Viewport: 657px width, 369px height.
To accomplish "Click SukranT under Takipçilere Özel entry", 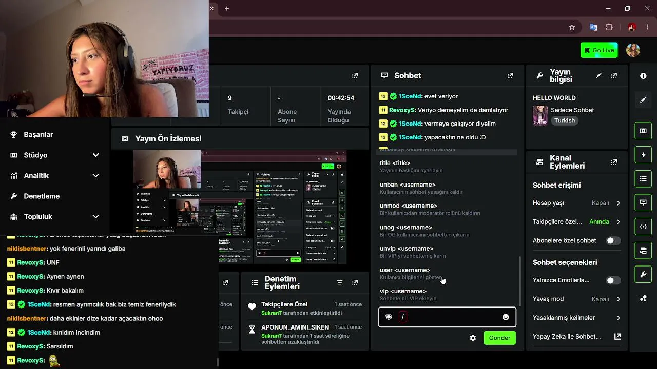I will point(272,313).
